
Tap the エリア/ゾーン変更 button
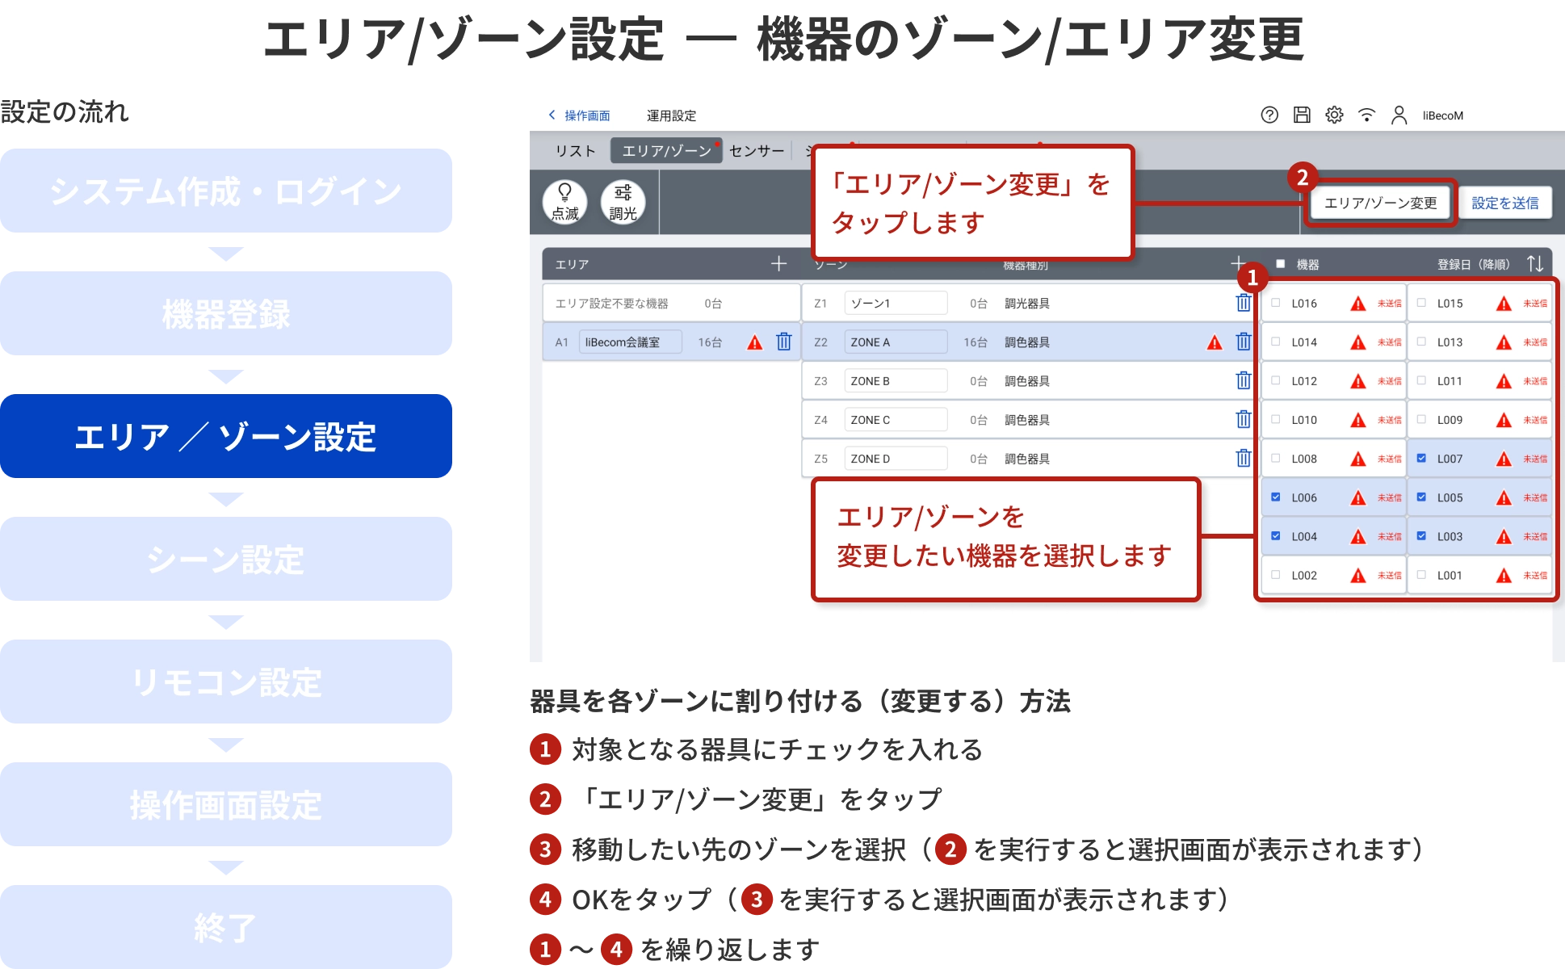1380,203
